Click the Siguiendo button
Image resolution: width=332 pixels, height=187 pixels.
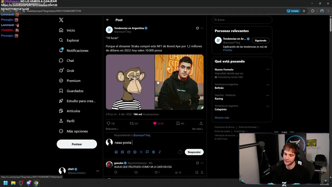pyautogui.click(x=261, y=41)
